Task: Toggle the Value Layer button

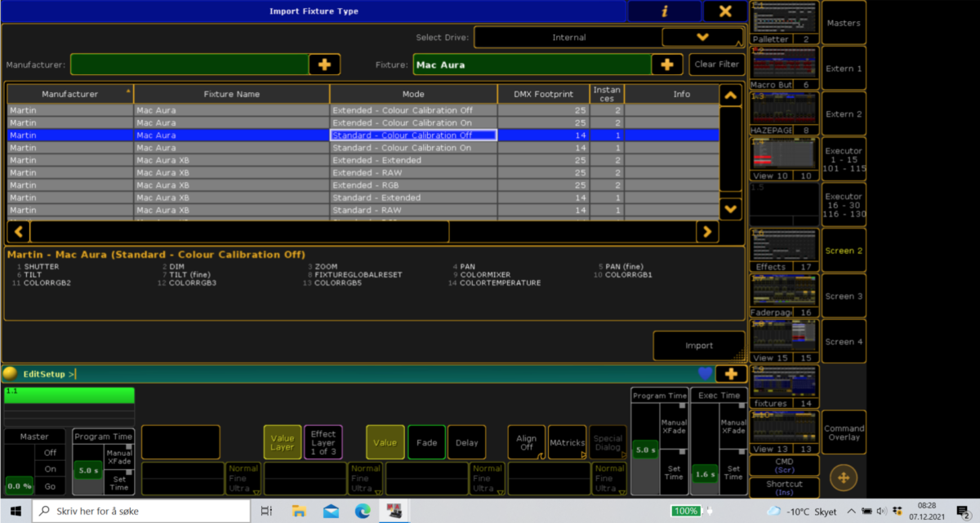Action: [x=282, y=442]
